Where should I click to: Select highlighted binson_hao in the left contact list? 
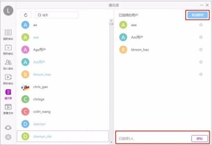point(42,74)
